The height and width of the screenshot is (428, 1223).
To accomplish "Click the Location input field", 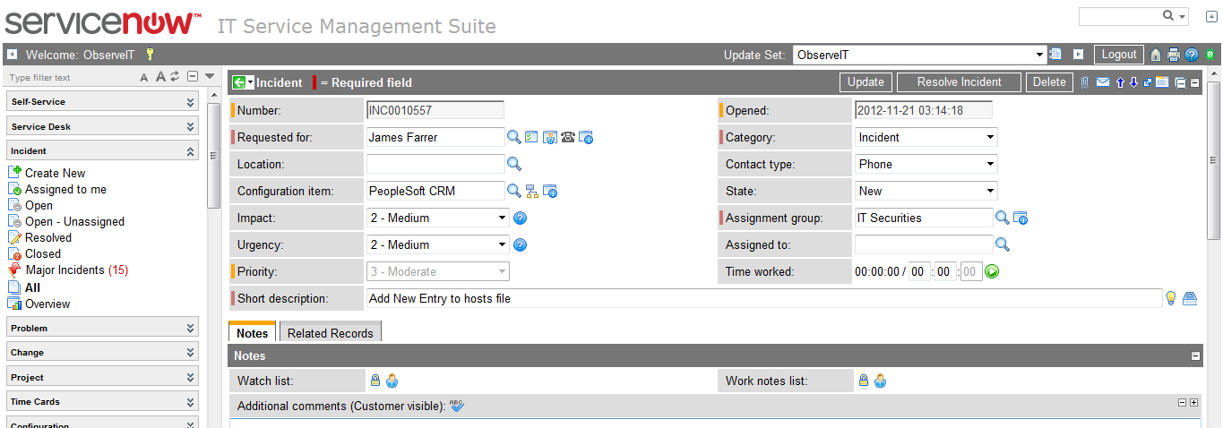I will (x=435, y=164).
